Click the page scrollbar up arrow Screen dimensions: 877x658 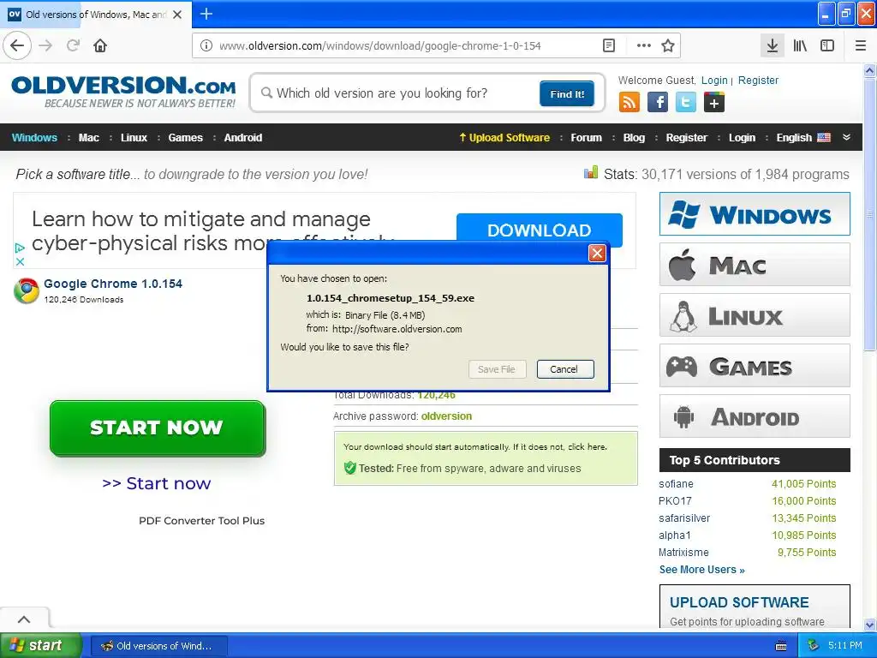pos(870,70)
